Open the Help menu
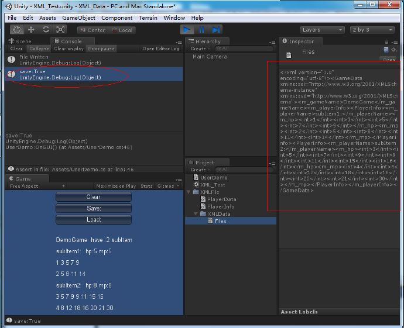This screenshot has width=404, height=328. coord(197,18)
